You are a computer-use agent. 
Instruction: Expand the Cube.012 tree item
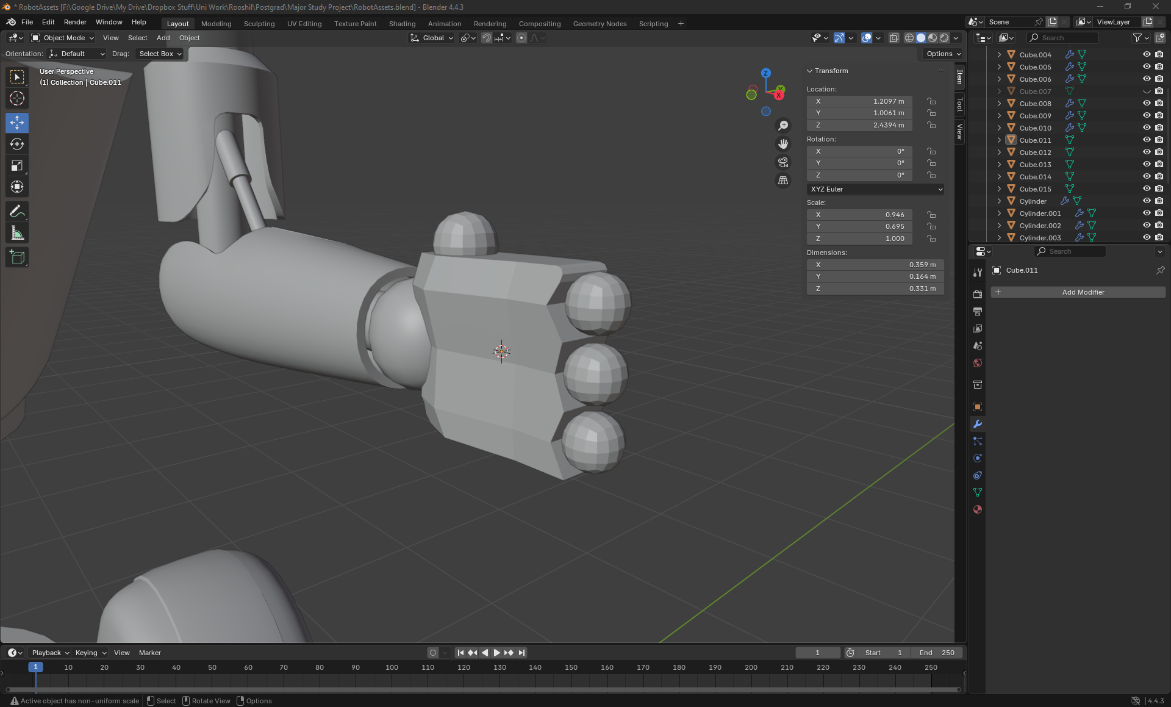(999, 153)
